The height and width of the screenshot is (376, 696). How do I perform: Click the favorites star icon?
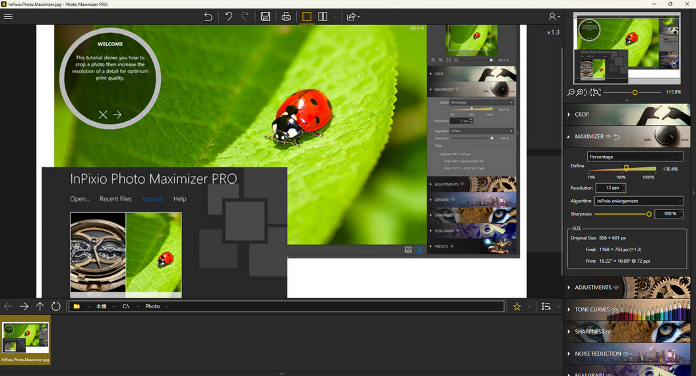pos(517,306)
